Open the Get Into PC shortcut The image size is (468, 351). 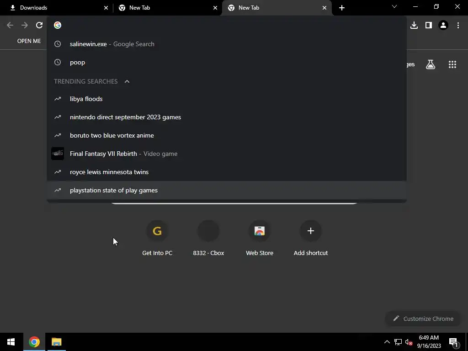pyautogui.click(x=157, y=239)
